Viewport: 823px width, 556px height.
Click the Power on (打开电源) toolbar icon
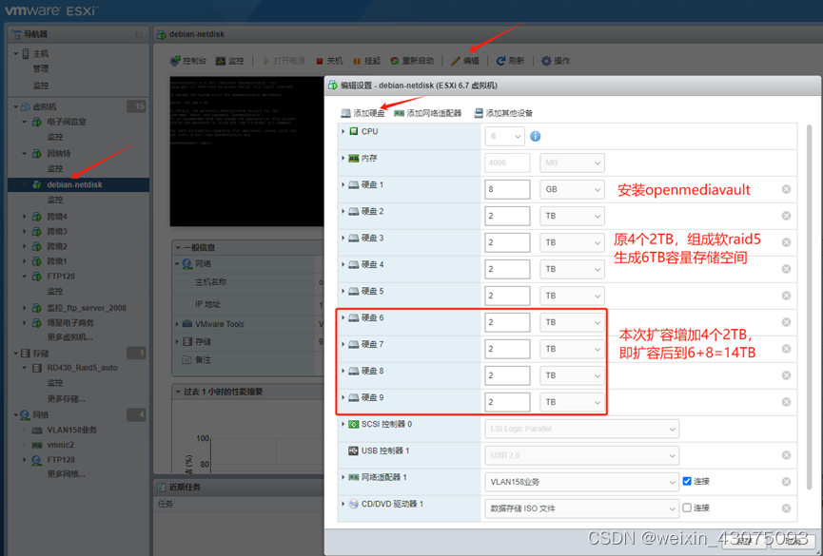[x=266, y=61]
